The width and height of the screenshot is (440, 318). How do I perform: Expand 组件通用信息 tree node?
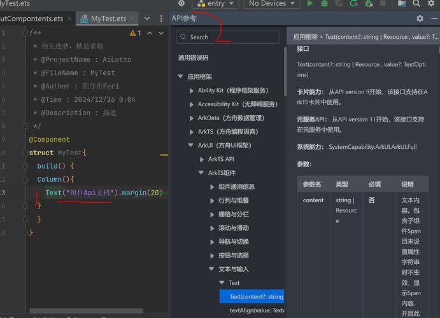pos(212,186)
